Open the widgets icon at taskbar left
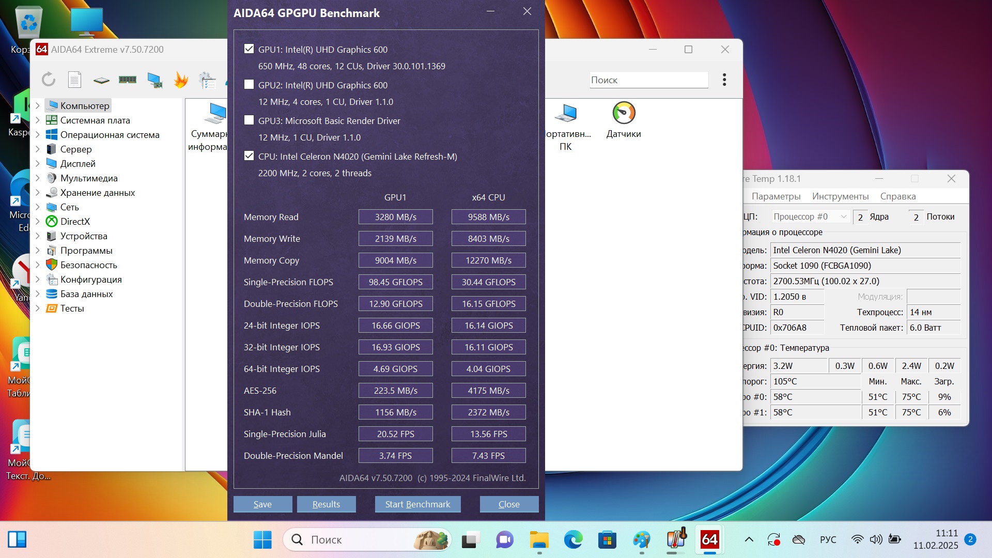This screenshot has height=558, width=992. [17, 540]
